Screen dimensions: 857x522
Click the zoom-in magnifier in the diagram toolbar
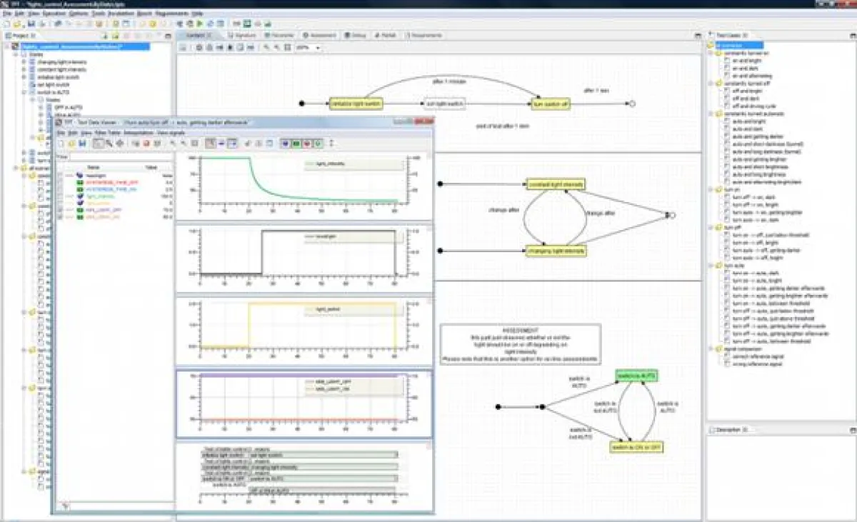[266, 48]
